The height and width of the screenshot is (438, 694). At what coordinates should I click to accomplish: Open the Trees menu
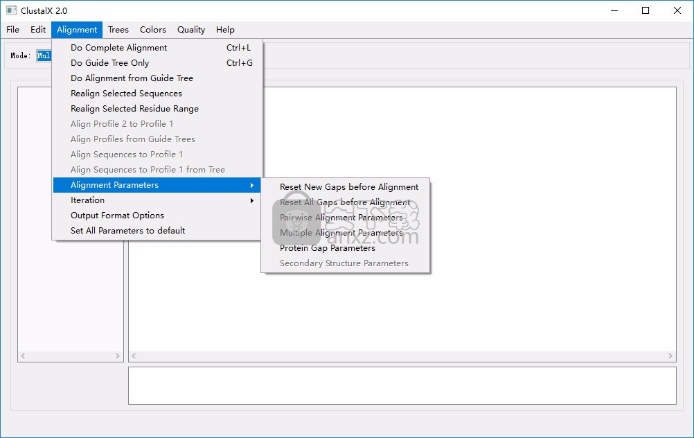[x=118, y=30]
